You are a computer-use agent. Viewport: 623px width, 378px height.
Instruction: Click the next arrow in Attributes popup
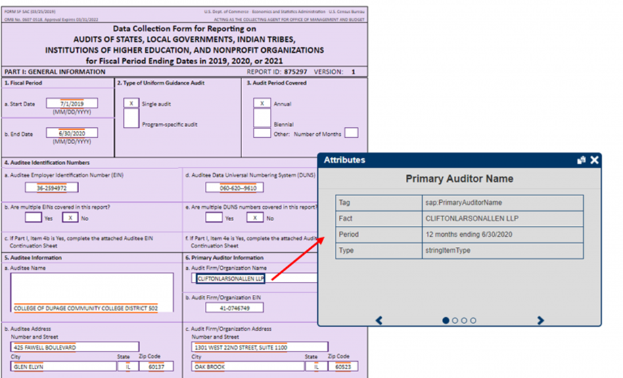(x=540, y=321)
